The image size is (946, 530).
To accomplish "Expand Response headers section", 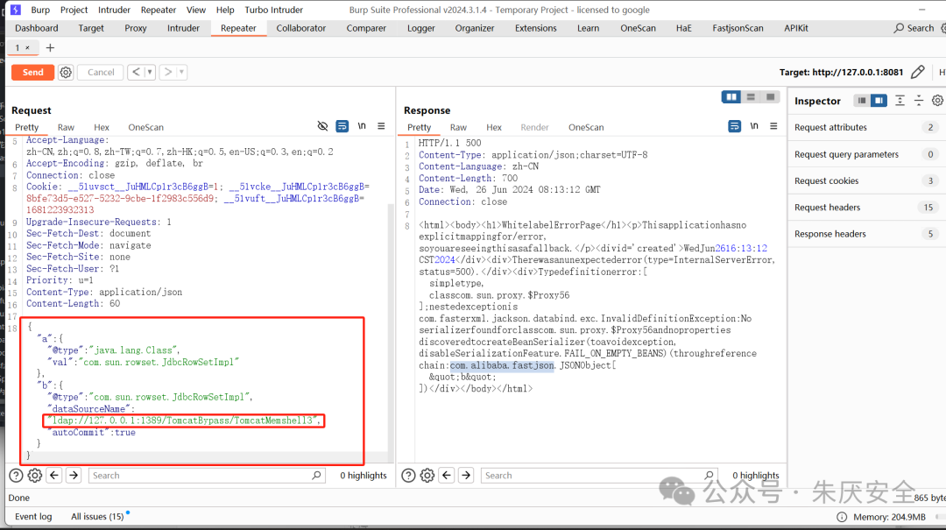I will [x=866, y=234].
